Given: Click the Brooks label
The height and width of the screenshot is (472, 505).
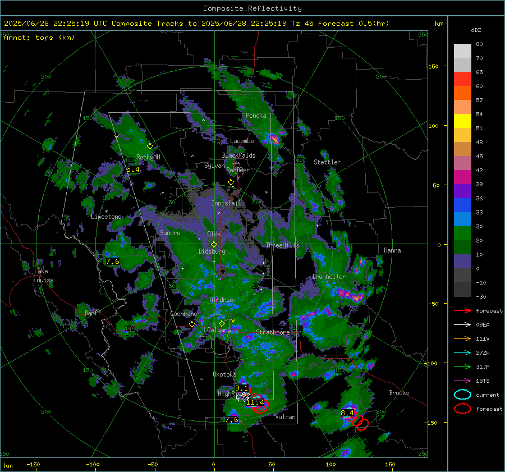Looking at the screenshot, I should pos(399,393).
